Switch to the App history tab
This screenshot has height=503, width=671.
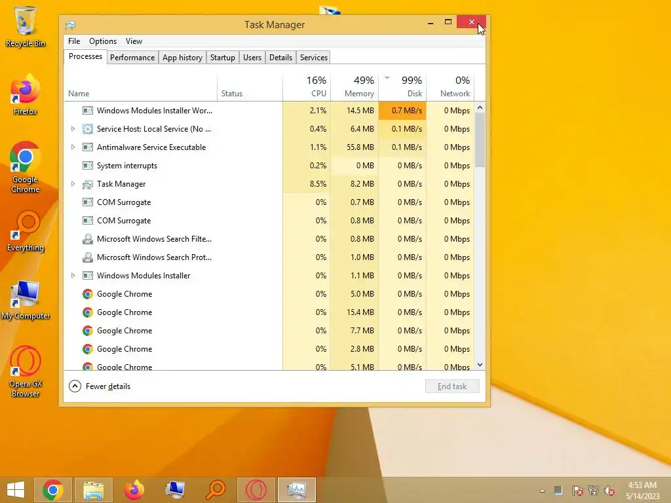[x=182, y=58]
